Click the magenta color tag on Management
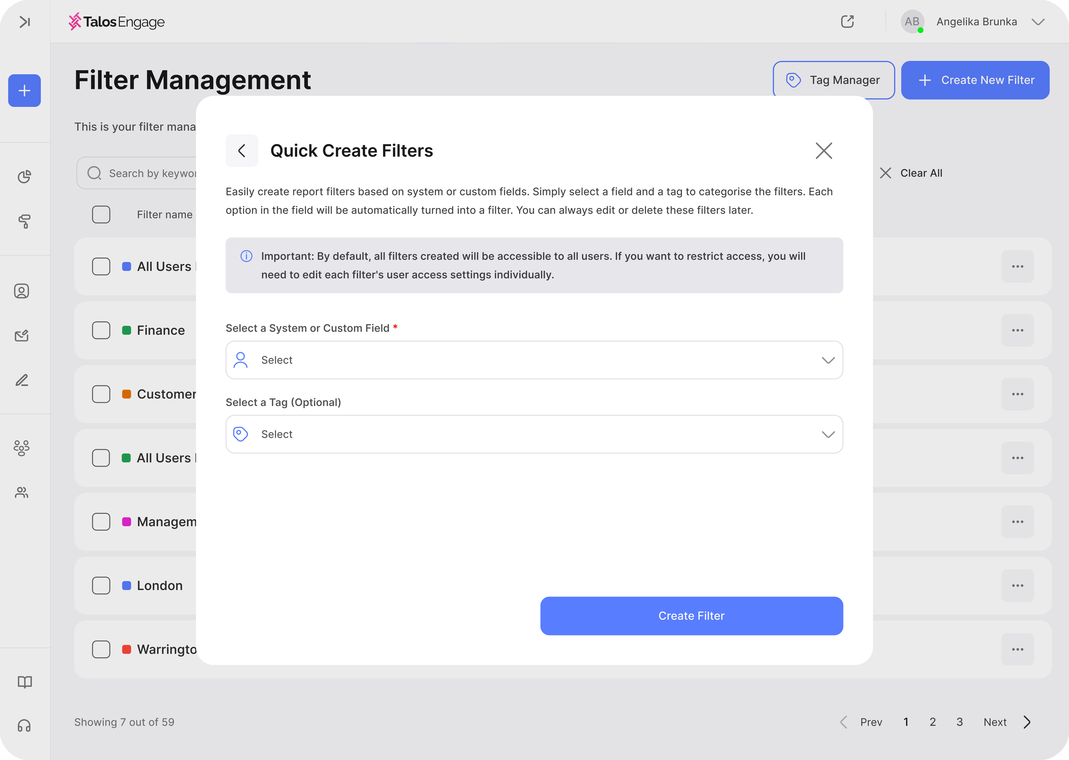This screenshot has width=1069, height=760. (x=127, y=521)
